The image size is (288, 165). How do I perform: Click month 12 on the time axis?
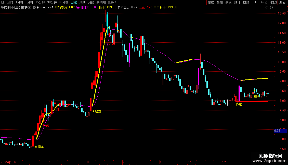click(x=224, y=162)
